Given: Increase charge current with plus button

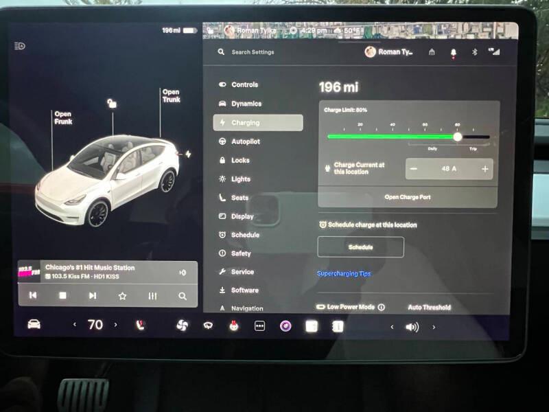Looking at the screenshot, I should [485, 169].
